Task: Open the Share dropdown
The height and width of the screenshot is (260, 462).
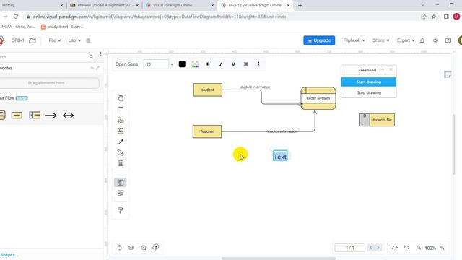Action: pos(380,40)
